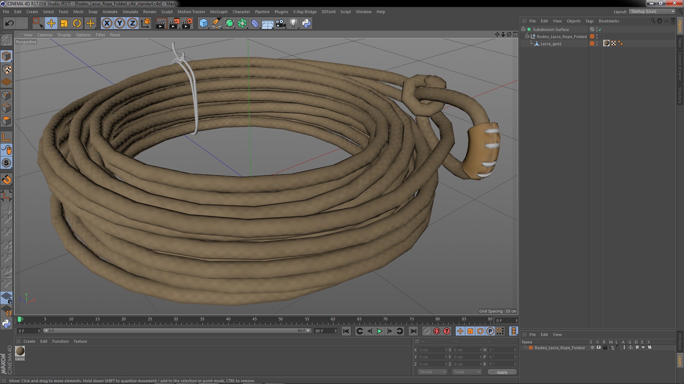The image size is (684, 384).
Task: Open the Simulate menu
Action: pyautogui.click(x=130, y=12)
